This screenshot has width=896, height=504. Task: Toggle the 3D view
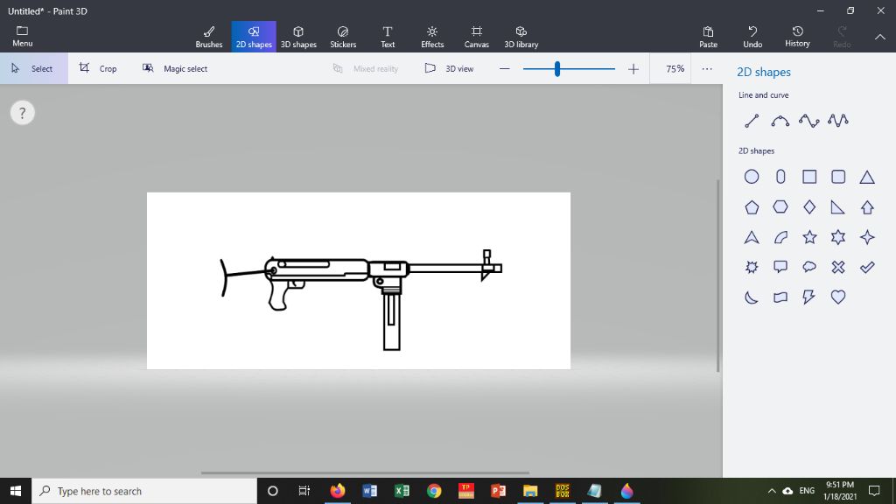click(449, 68)
